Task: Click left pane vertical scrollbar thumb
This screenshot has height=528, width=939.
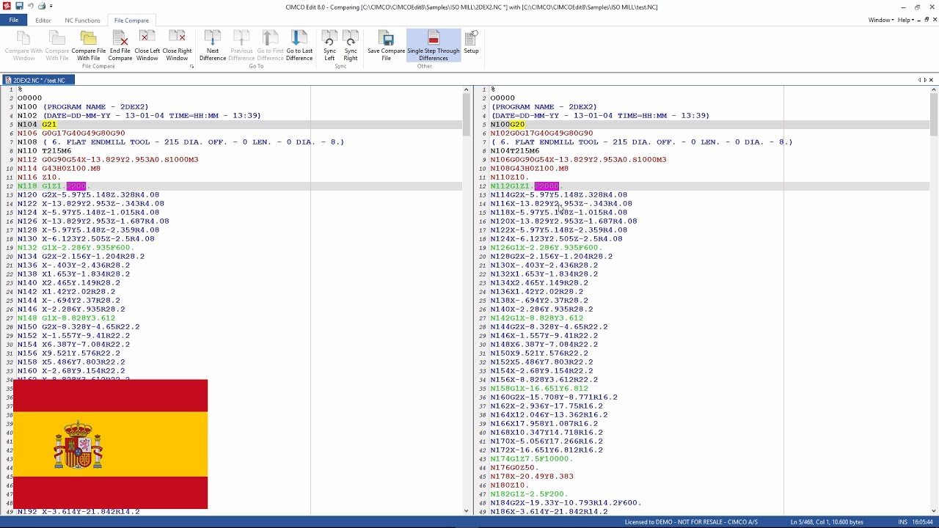Action: pyautogui.click(x=466, y=115)
